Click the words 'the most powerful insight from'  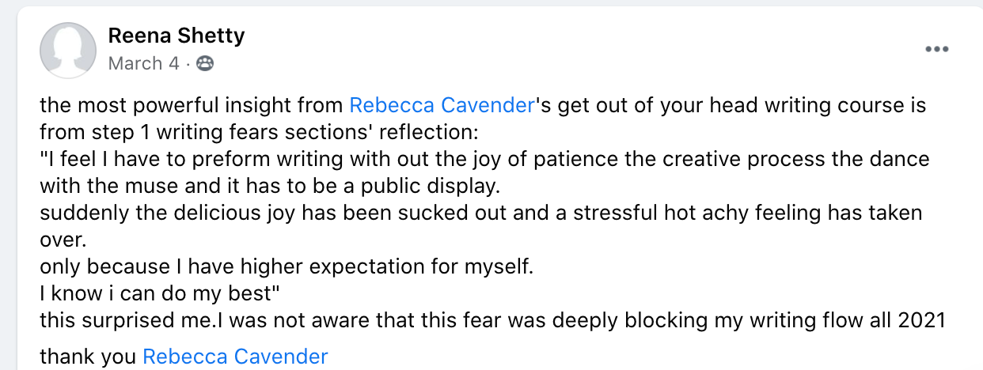[x=192, y=105]
